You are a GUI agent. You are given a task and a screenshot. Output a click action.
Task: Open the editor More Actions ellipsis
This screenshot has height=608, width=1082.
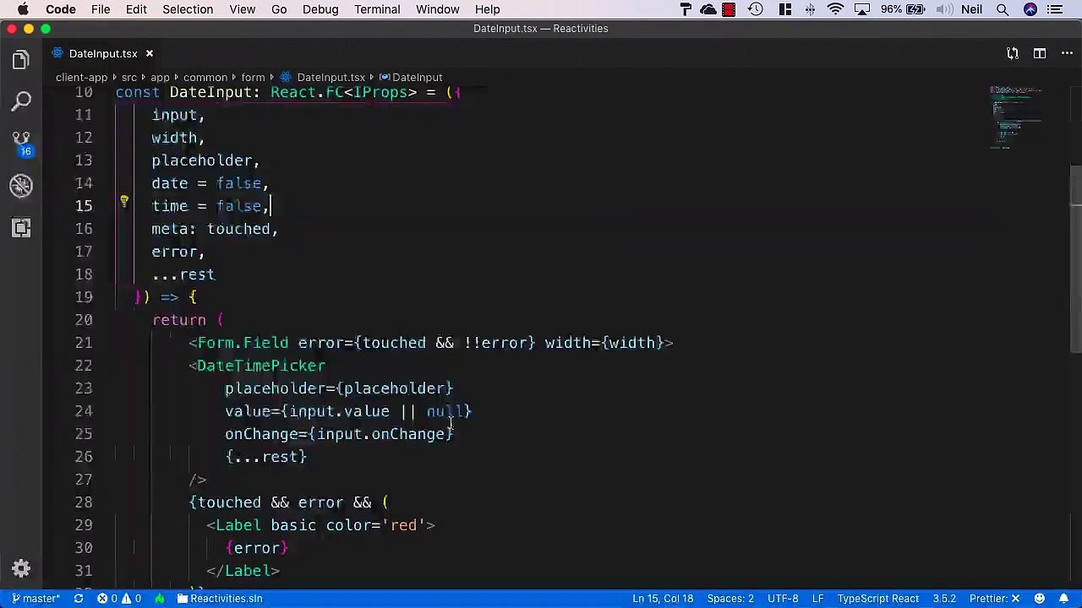click(1067, 53)
